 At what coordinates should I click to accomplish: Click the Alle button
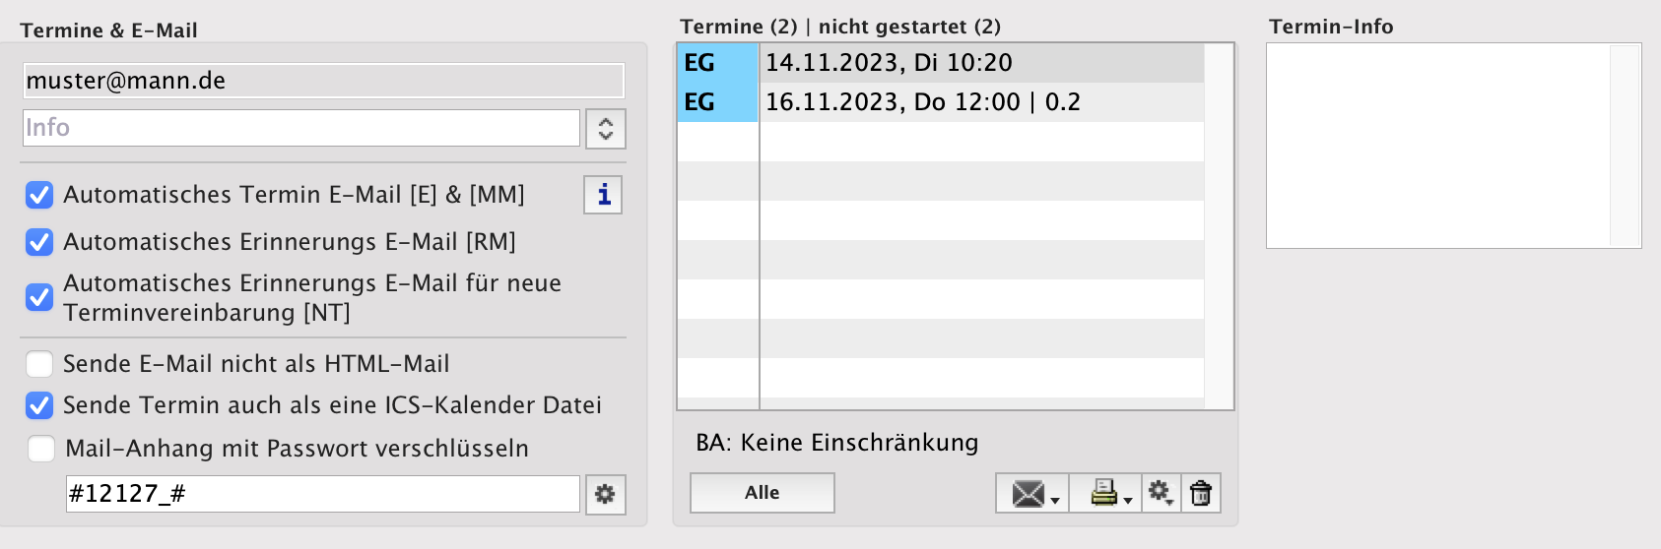[762, 493]
